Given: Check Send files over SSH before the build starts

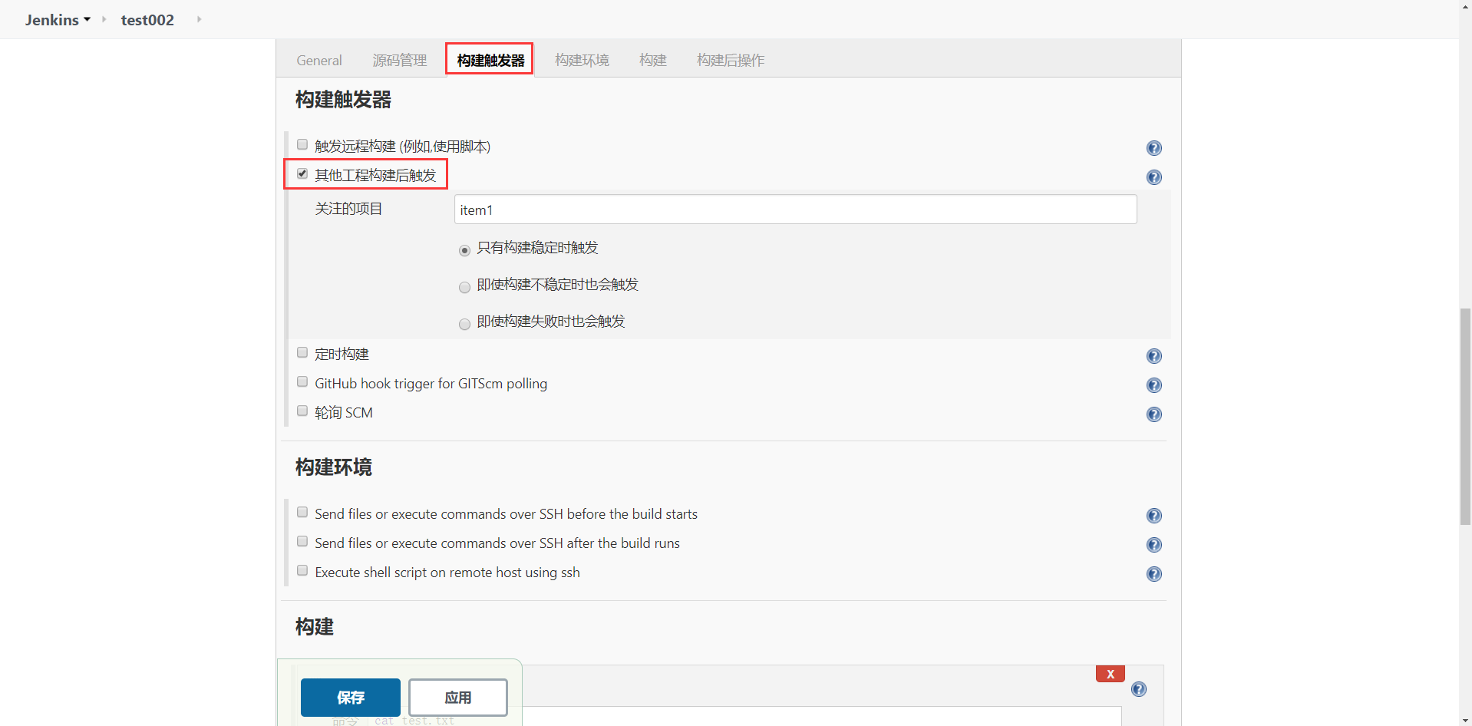Looking at the screenshot, I should tap(302, 512).
